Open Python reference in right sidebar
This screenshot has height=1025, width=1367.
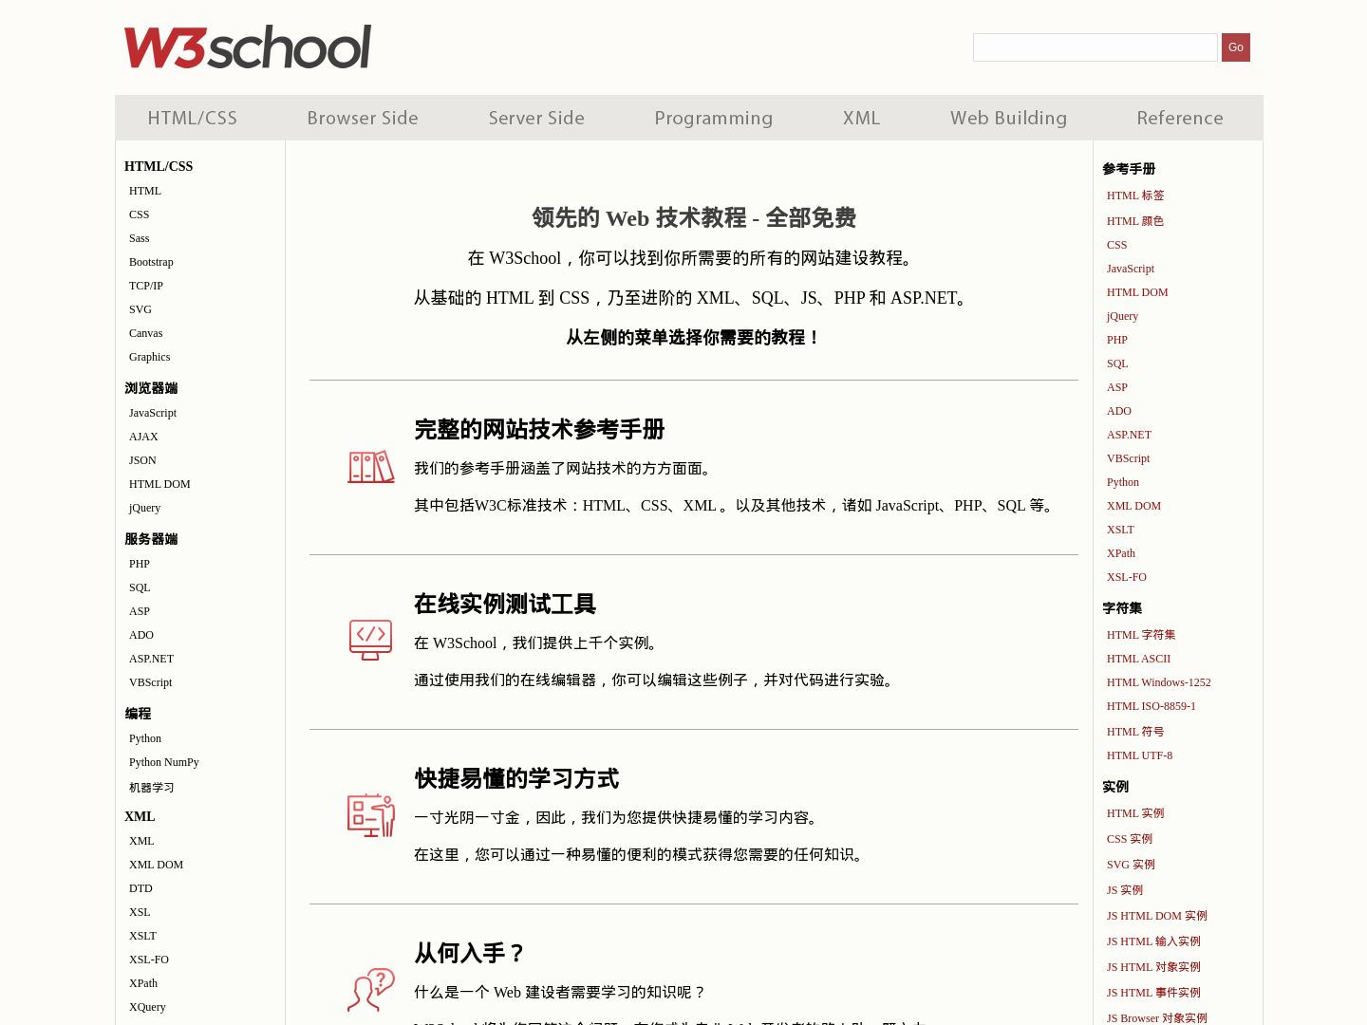point(1123,482)
